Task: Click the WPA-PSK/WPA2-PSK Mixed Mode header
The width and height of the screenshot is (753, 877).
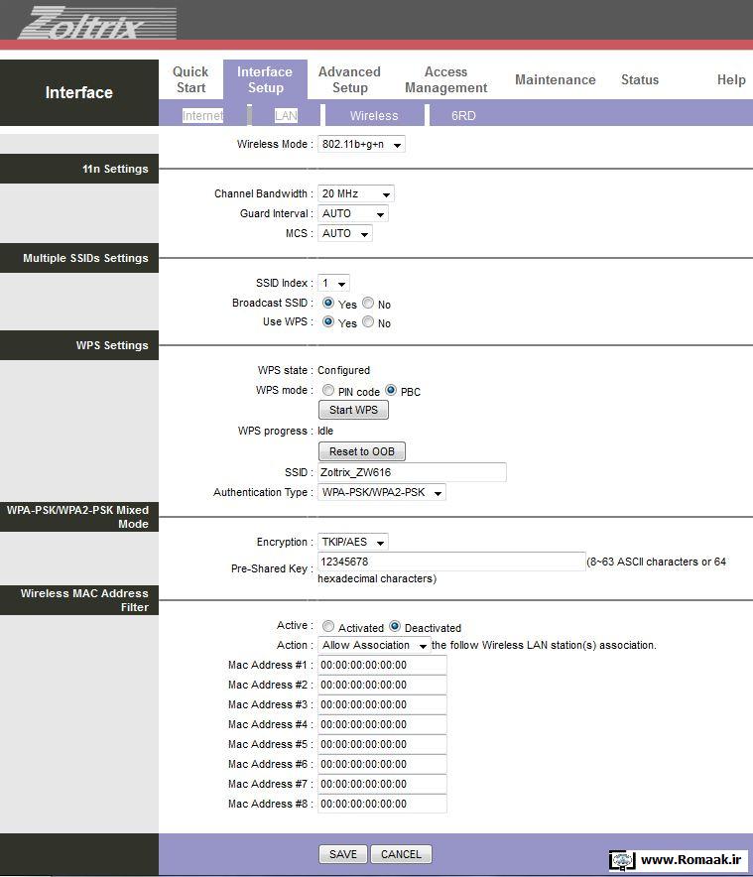Action: click(77, 517)
